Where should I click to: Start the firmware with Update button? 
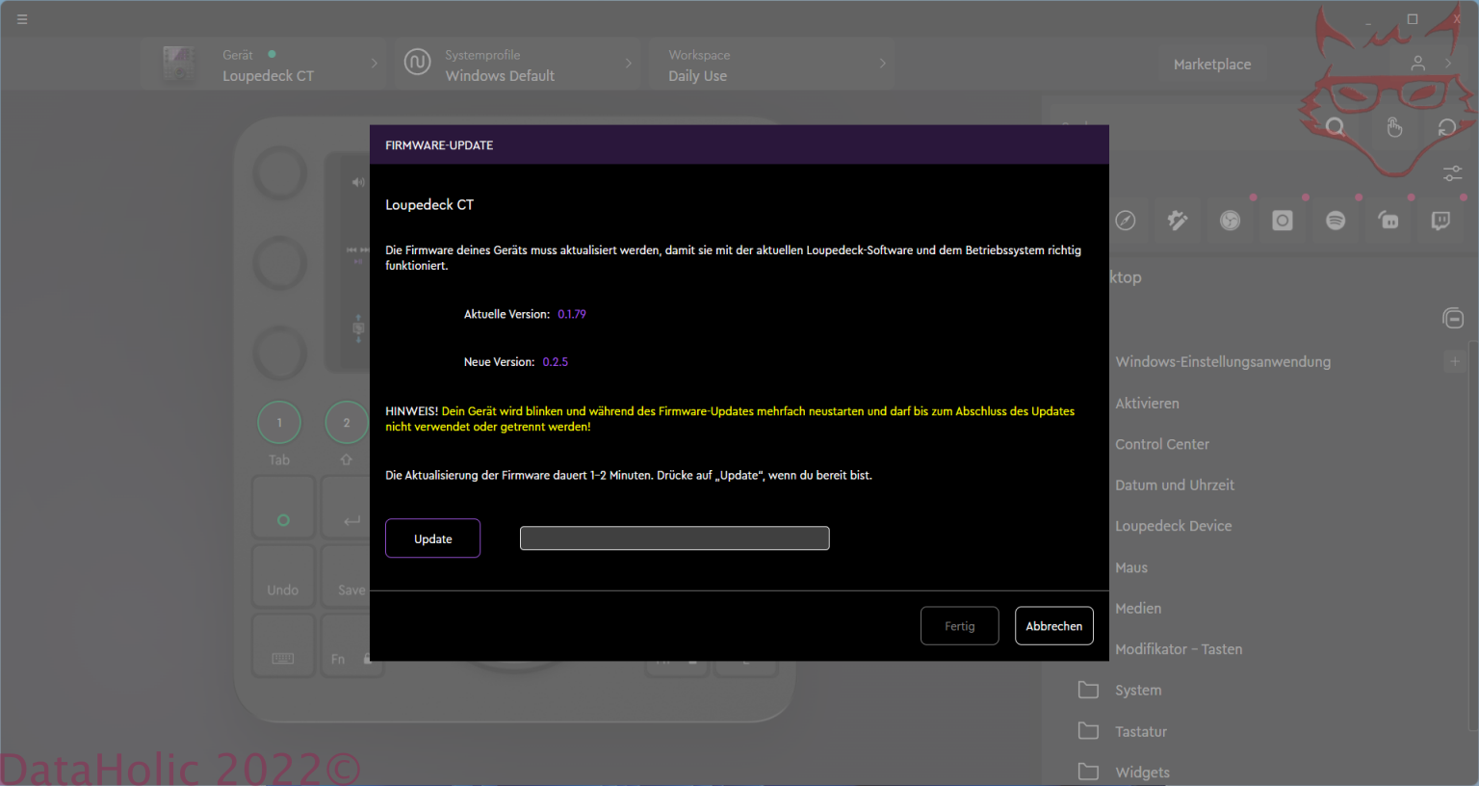(432, 538)
